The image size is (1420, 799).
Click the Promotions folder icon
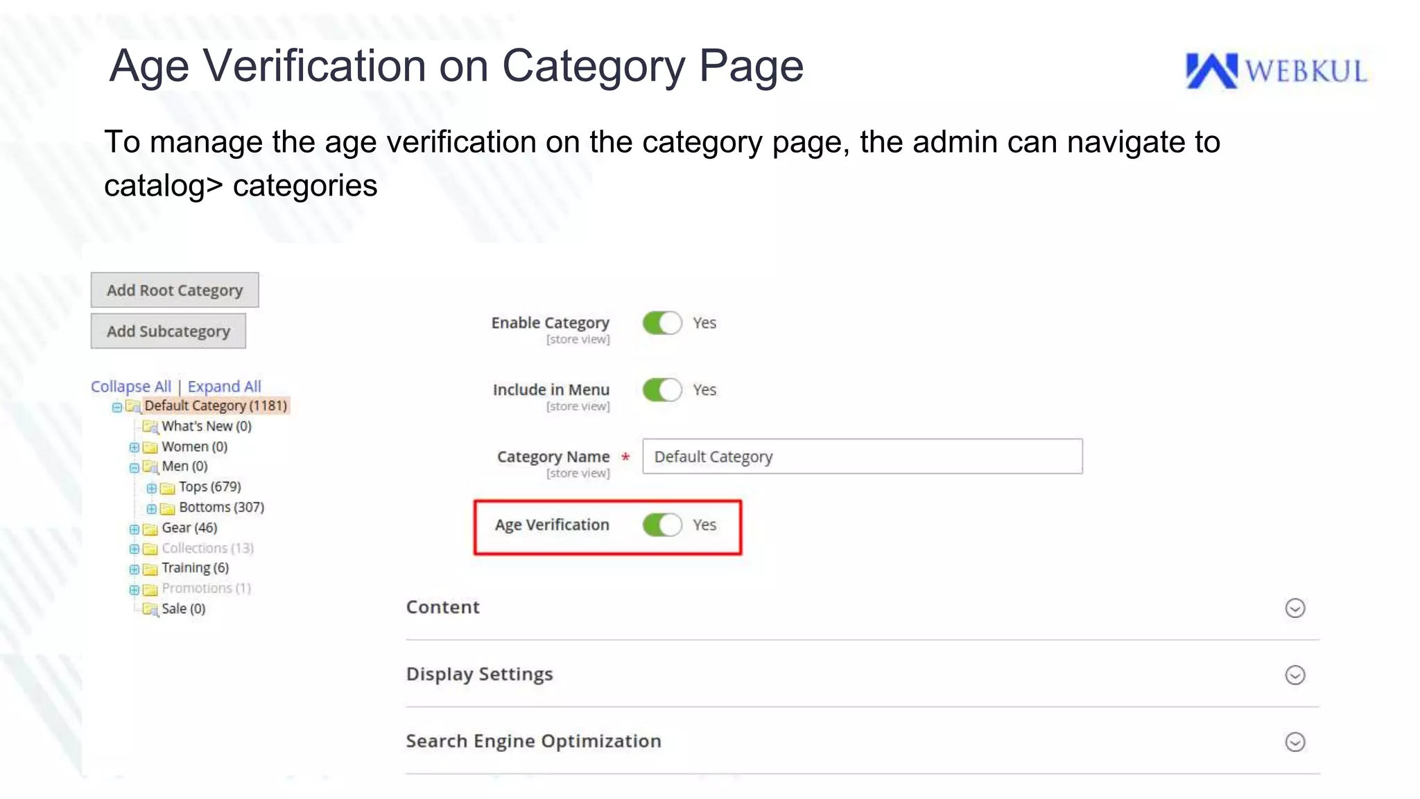pyautogui.click(x=150, y=590)
